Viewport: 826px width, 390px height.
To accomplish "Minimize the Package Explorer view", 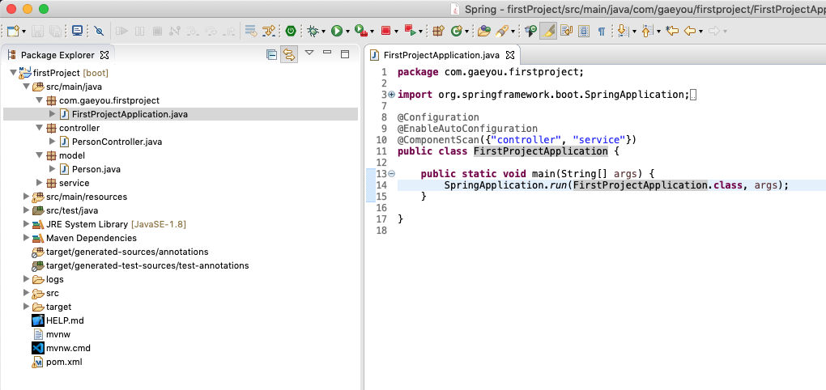I will (327, 52).
